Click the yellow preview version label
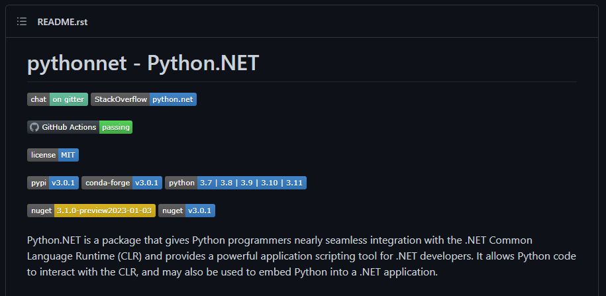The width and height of the screenshot is (606, 296). point(105,211)
